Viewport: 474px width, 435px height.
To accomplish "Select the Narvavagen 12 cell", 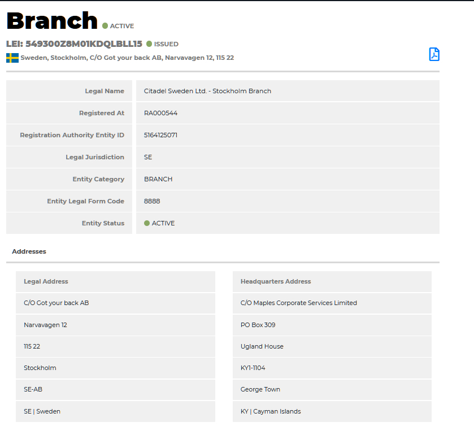I will pos(115,325).
